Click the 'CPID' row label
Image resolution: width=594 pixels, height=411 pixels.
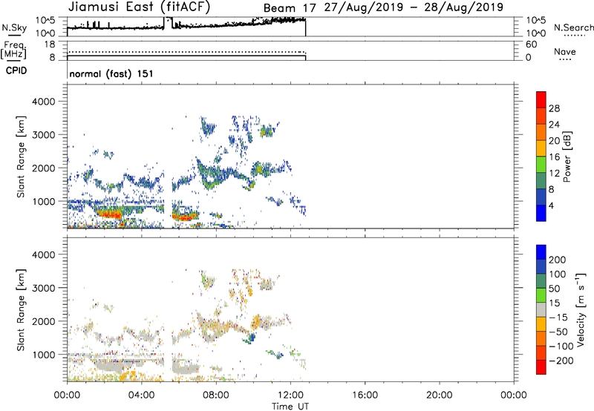pos(16,70)
